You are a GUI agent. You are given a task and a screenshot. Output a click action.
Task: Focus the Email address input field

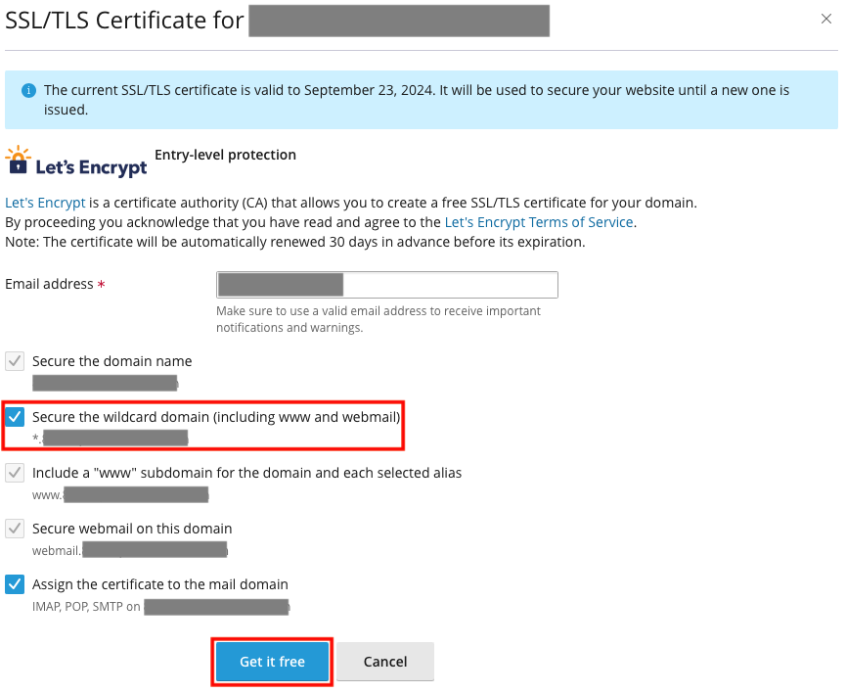386,285
